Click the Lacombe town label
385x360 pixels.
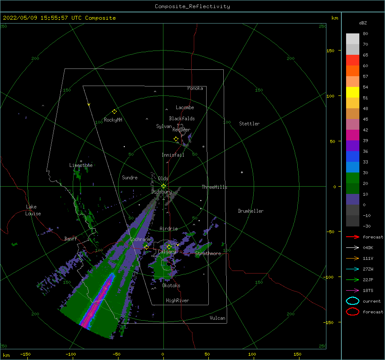(185, 107)
